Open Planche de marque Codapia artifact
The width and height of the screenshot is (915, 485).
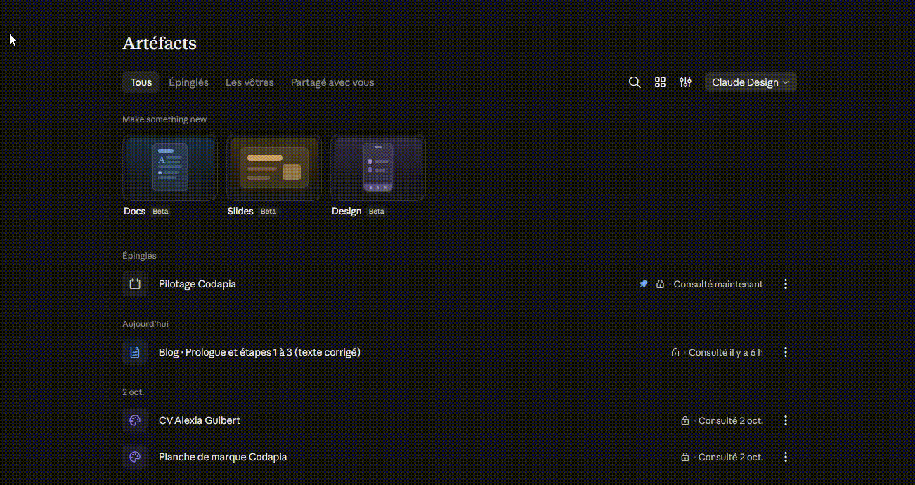[x=223, y=457]
